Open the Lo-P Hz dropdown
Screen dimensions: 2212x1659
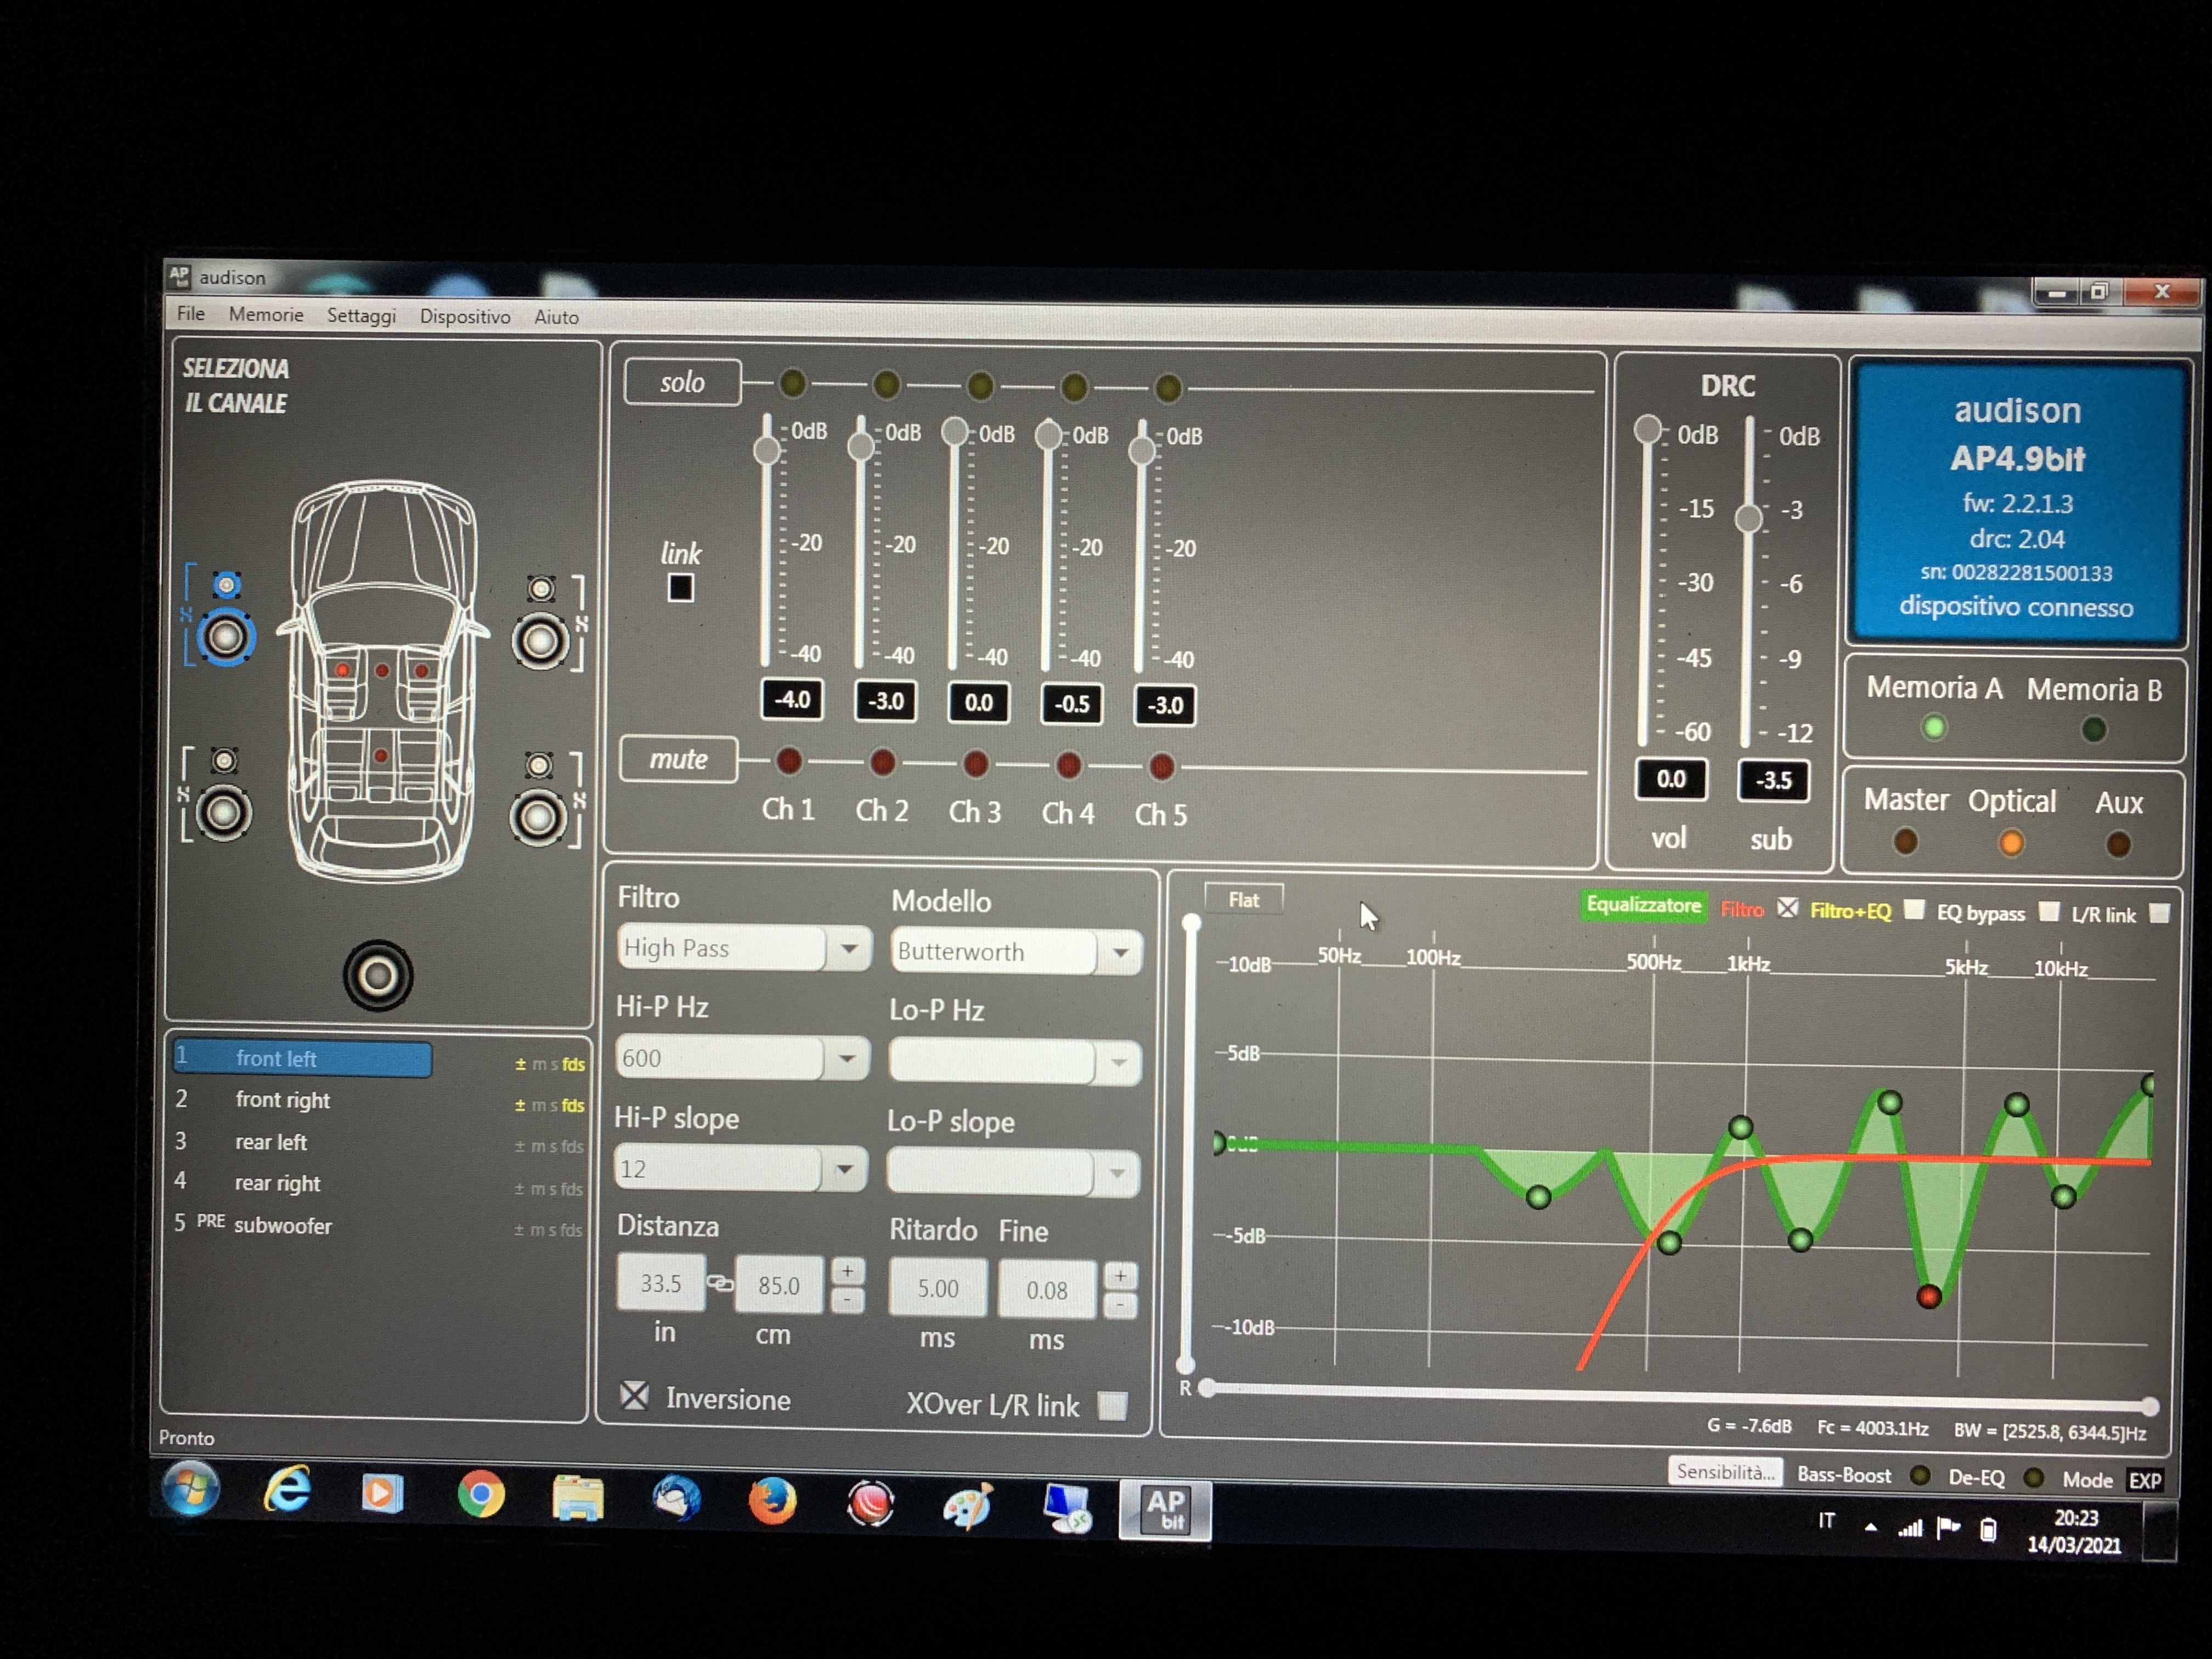coord(1119,1063)
